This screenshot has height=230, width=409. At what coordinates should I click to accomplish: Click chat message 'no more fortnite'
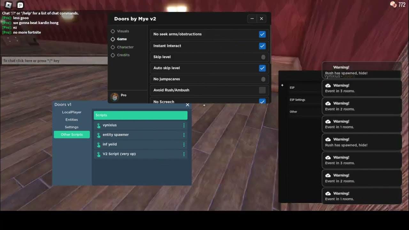[27, 33]
